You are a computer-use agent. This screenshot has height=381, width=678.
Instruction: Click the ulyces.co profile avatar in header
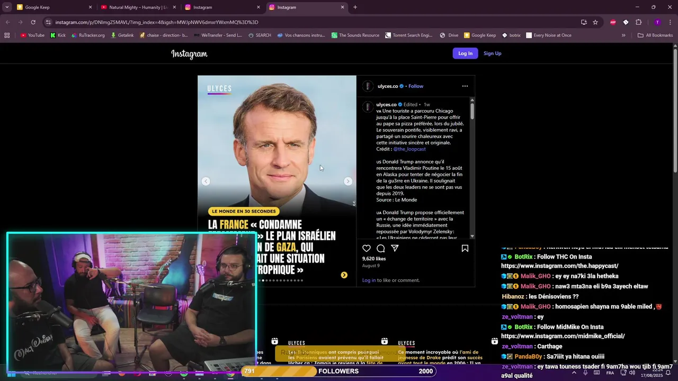click(368, 86)
